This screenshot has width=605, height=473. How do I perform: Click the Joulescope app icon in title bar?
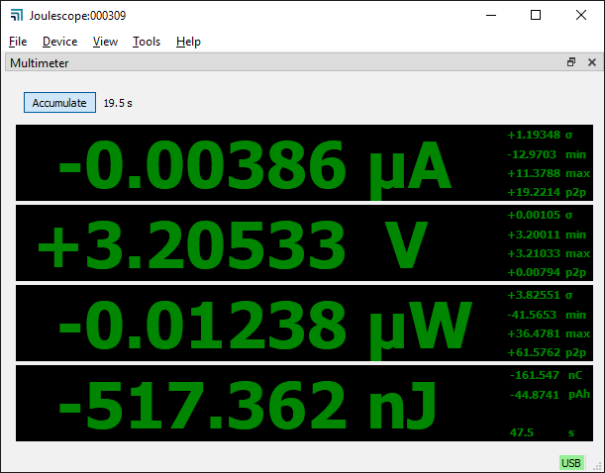pos(17,16)
